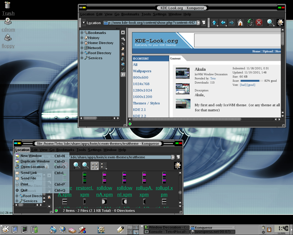Choose Quit from the Location menu
Viewport: 293px width, 235px height.
tap(42, 190)
